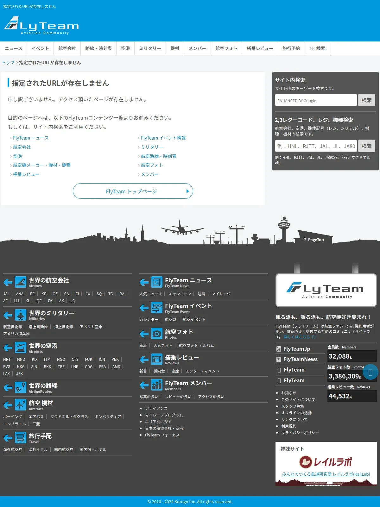Screen dimensions: 380x507
Task: Click the FlyTeam トップページ button
Action: [x=133, y=191]
